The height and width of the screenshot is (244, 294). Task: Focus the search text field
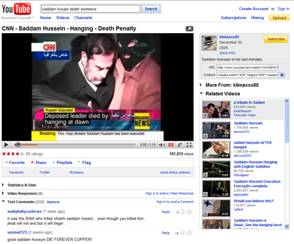[x=91, y=9]
